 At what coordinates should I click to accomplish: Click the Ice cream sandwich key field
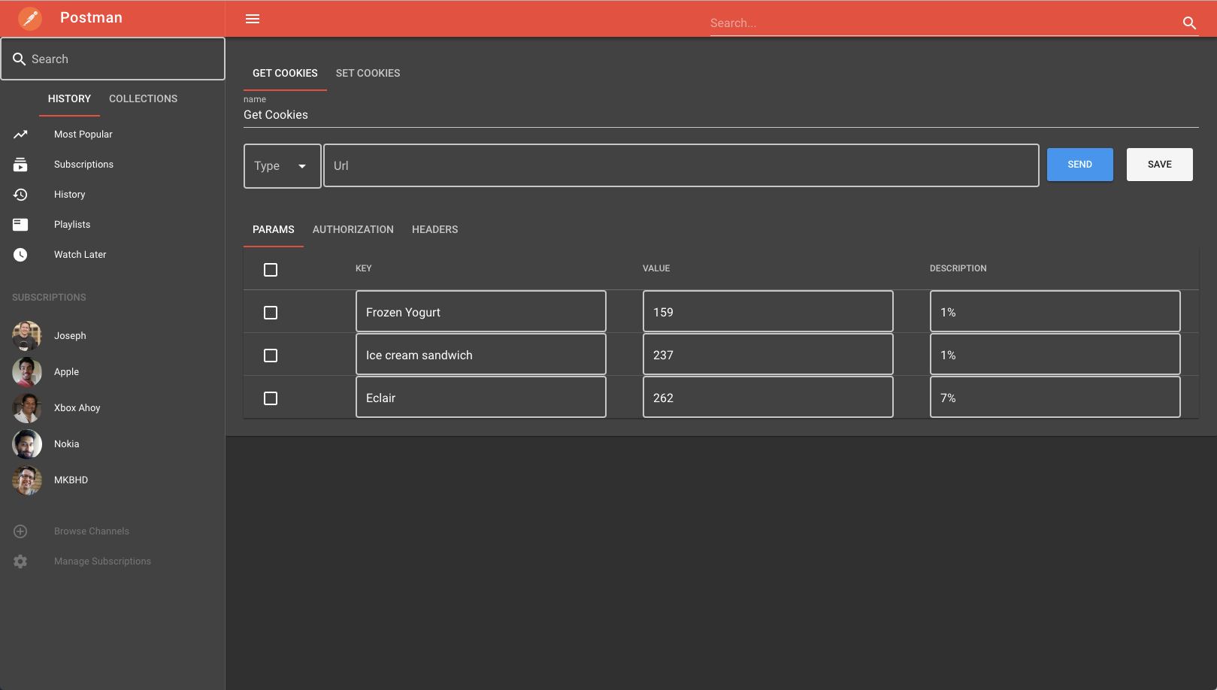tap(481, 354)
